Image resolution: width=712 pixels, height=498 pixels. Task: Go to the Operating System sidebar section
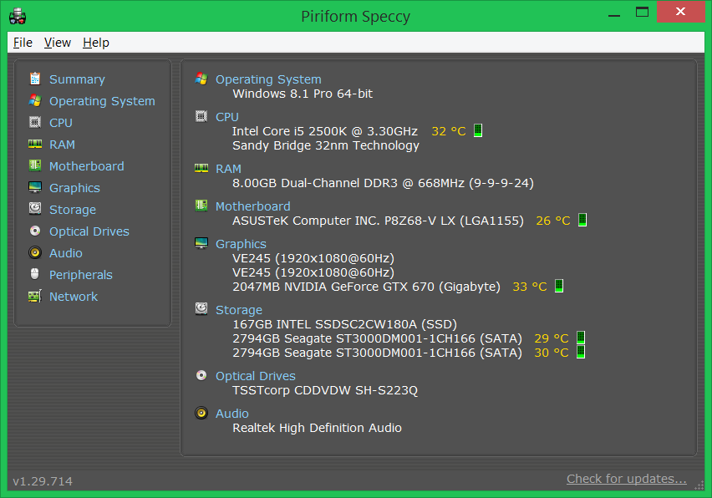102,101
